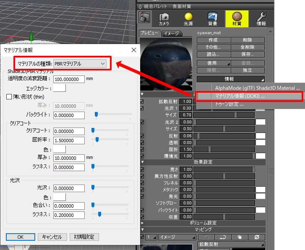Open the 背景 (background) palette

click(x=212, y=19)
